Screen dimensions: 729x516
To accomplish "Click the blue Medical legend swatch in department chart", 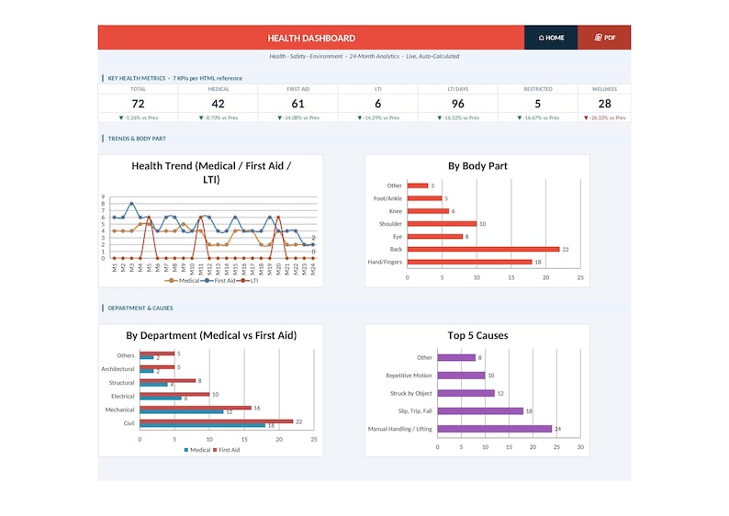I will [186, 450].
